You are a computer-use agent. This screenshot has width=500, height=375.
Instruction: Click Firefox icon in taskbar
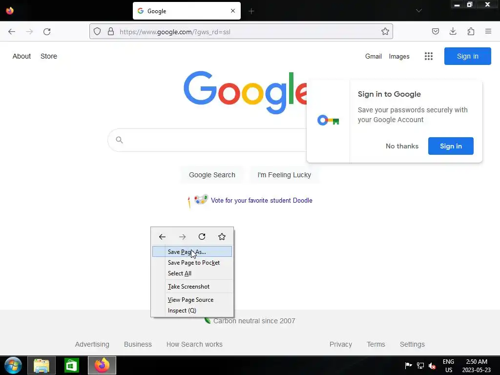102,365
